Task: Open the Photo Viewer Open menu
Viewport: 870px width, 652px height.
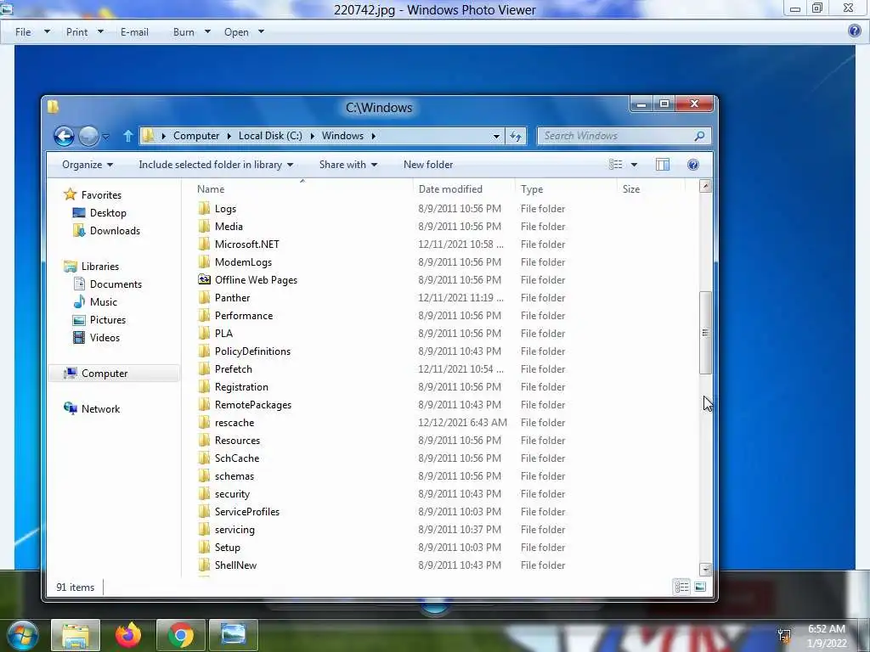Action: (244, 32)
